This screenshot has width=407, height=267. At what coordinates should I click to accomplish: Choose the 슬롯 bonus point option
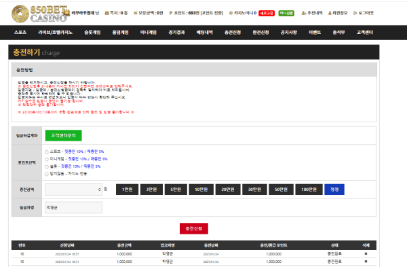(x=47, y=166)
